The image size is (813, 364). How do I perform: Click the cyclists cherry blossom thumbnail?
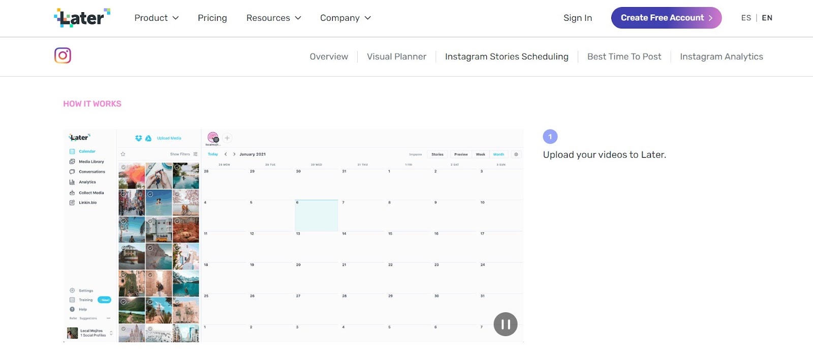point(186,203)
